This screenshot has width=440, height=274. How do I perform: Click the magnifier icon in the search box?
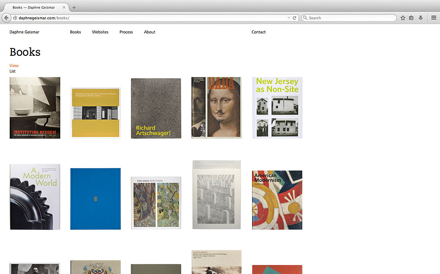[x=305, y=18]
